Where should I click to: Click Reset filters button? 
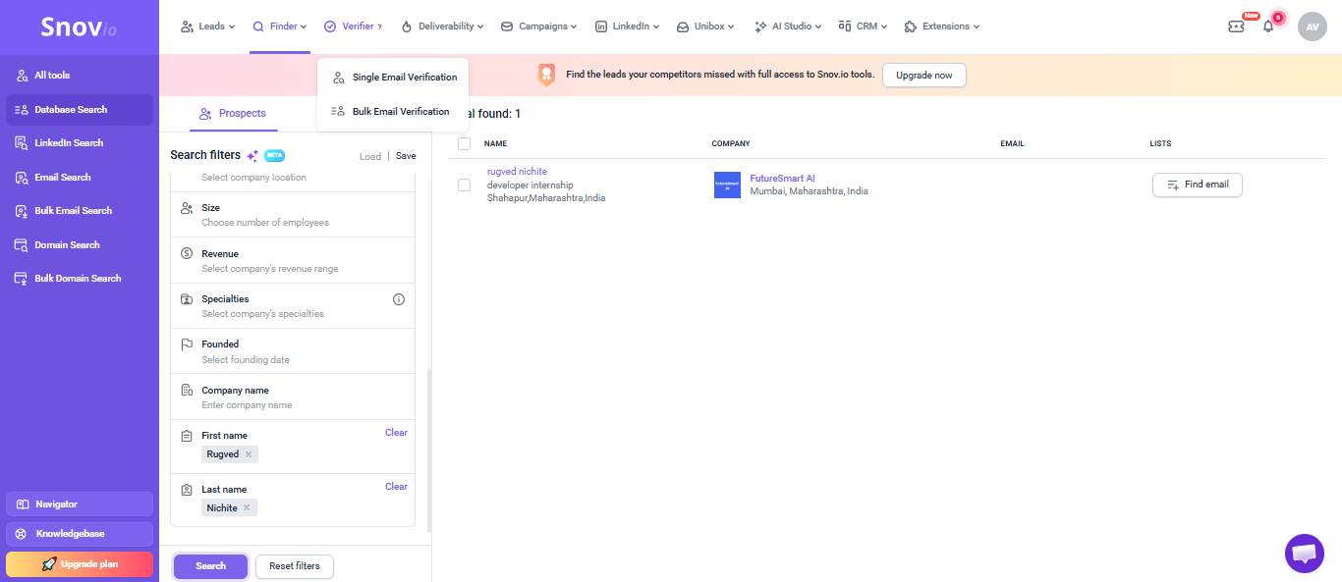[295, 566]
